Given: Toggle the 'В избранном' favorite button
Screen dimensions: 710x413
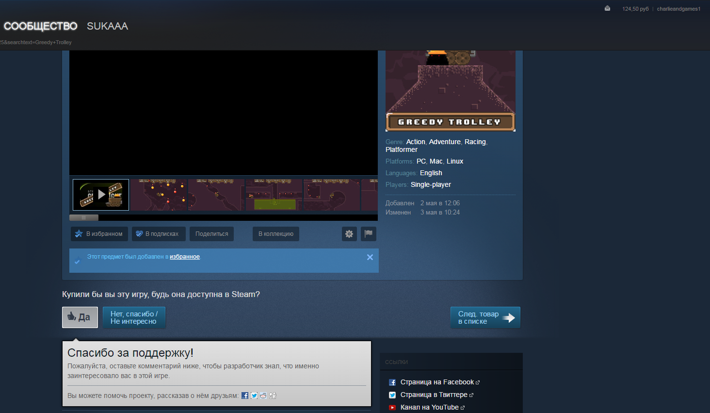Looking at the screenshot, I should pos(99,234).
